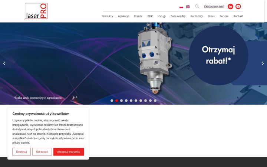The width and height of the screenshot is (267, 167).
Task: Click Akceptuj wszystko button
Action: pos(69,152)
